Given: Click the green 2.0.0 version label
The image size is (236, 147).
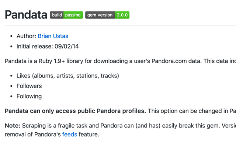Looking at the screenshot, I should tap(122, 15).
